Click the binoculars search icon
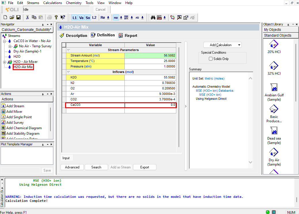The width and height of the screenshot is (299, 214). pyautogui.click(x=153, y=18)
